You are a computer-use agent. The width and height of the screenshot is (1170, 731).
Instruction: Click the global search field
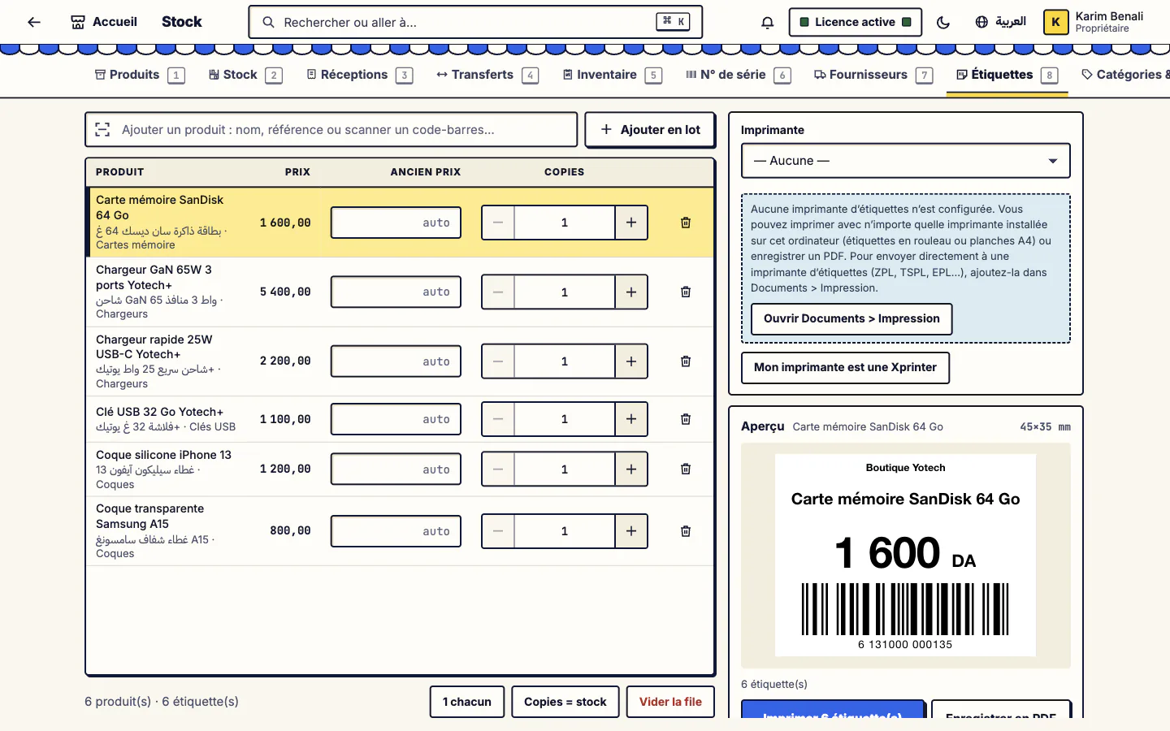(475, 22)
